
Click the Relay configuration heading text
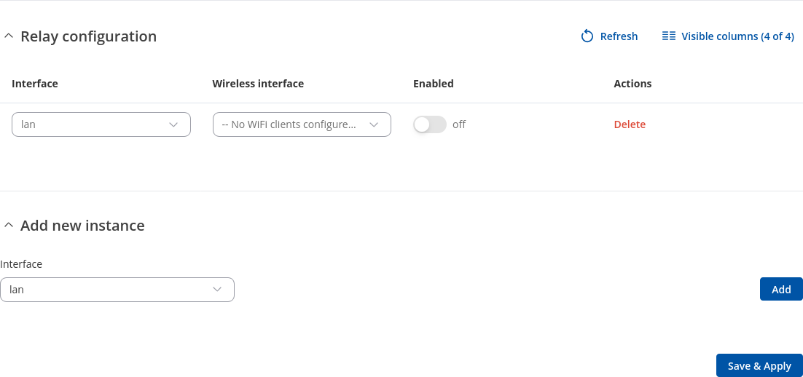[x=88, y=36]
